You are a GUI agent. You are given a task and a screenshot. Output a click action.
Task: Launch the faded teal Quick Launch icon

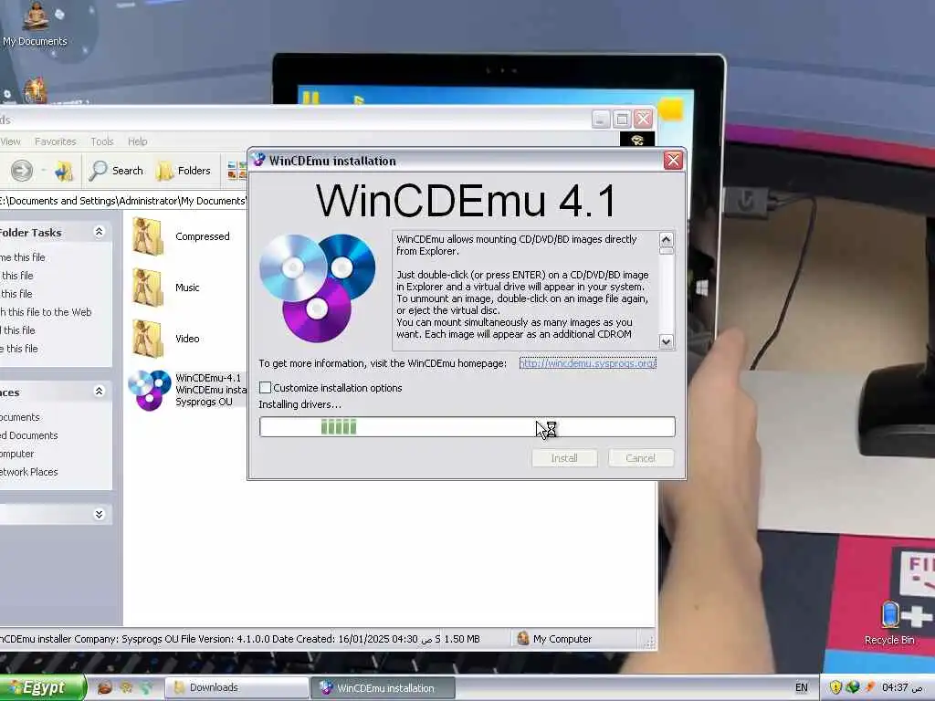147,688
